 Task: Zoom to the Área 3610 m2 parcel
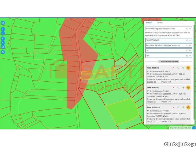point(178,88)
